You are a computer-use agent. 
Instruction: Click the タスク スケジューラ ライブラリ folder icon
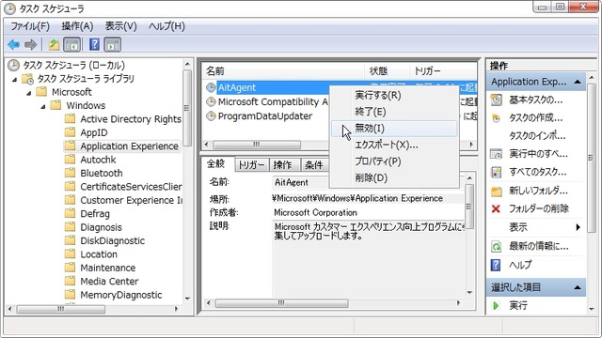pos(28,79)
